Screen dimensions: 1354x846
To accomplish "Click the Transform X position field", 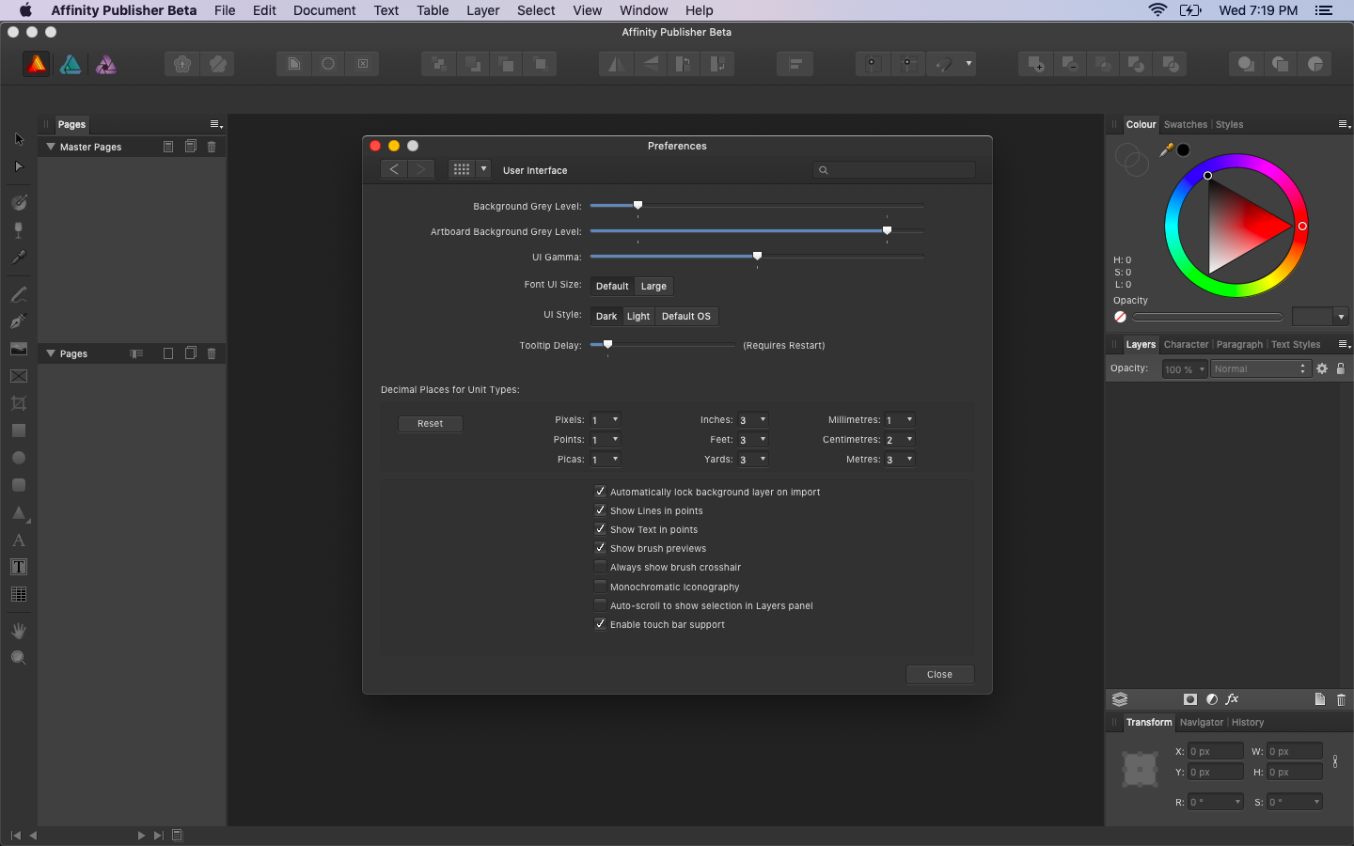I will [1215, 751].
